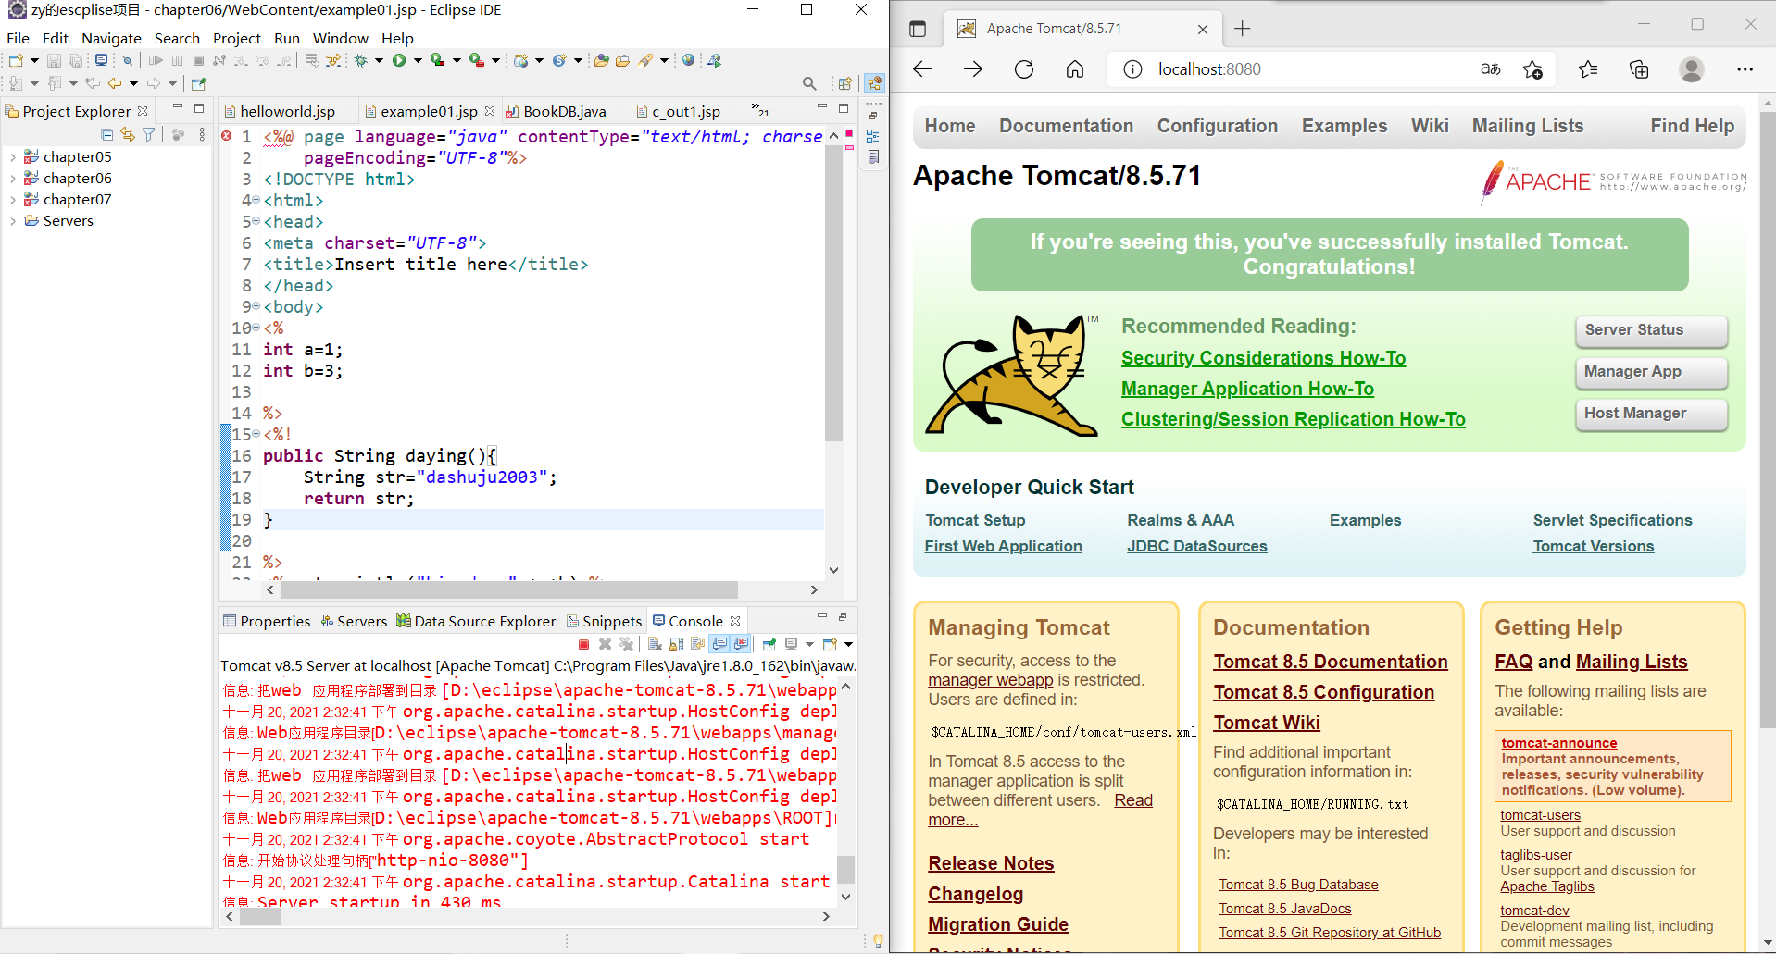Click Clear Console icon
Viewport: 1776px width, 954px height.
[655, 644]
